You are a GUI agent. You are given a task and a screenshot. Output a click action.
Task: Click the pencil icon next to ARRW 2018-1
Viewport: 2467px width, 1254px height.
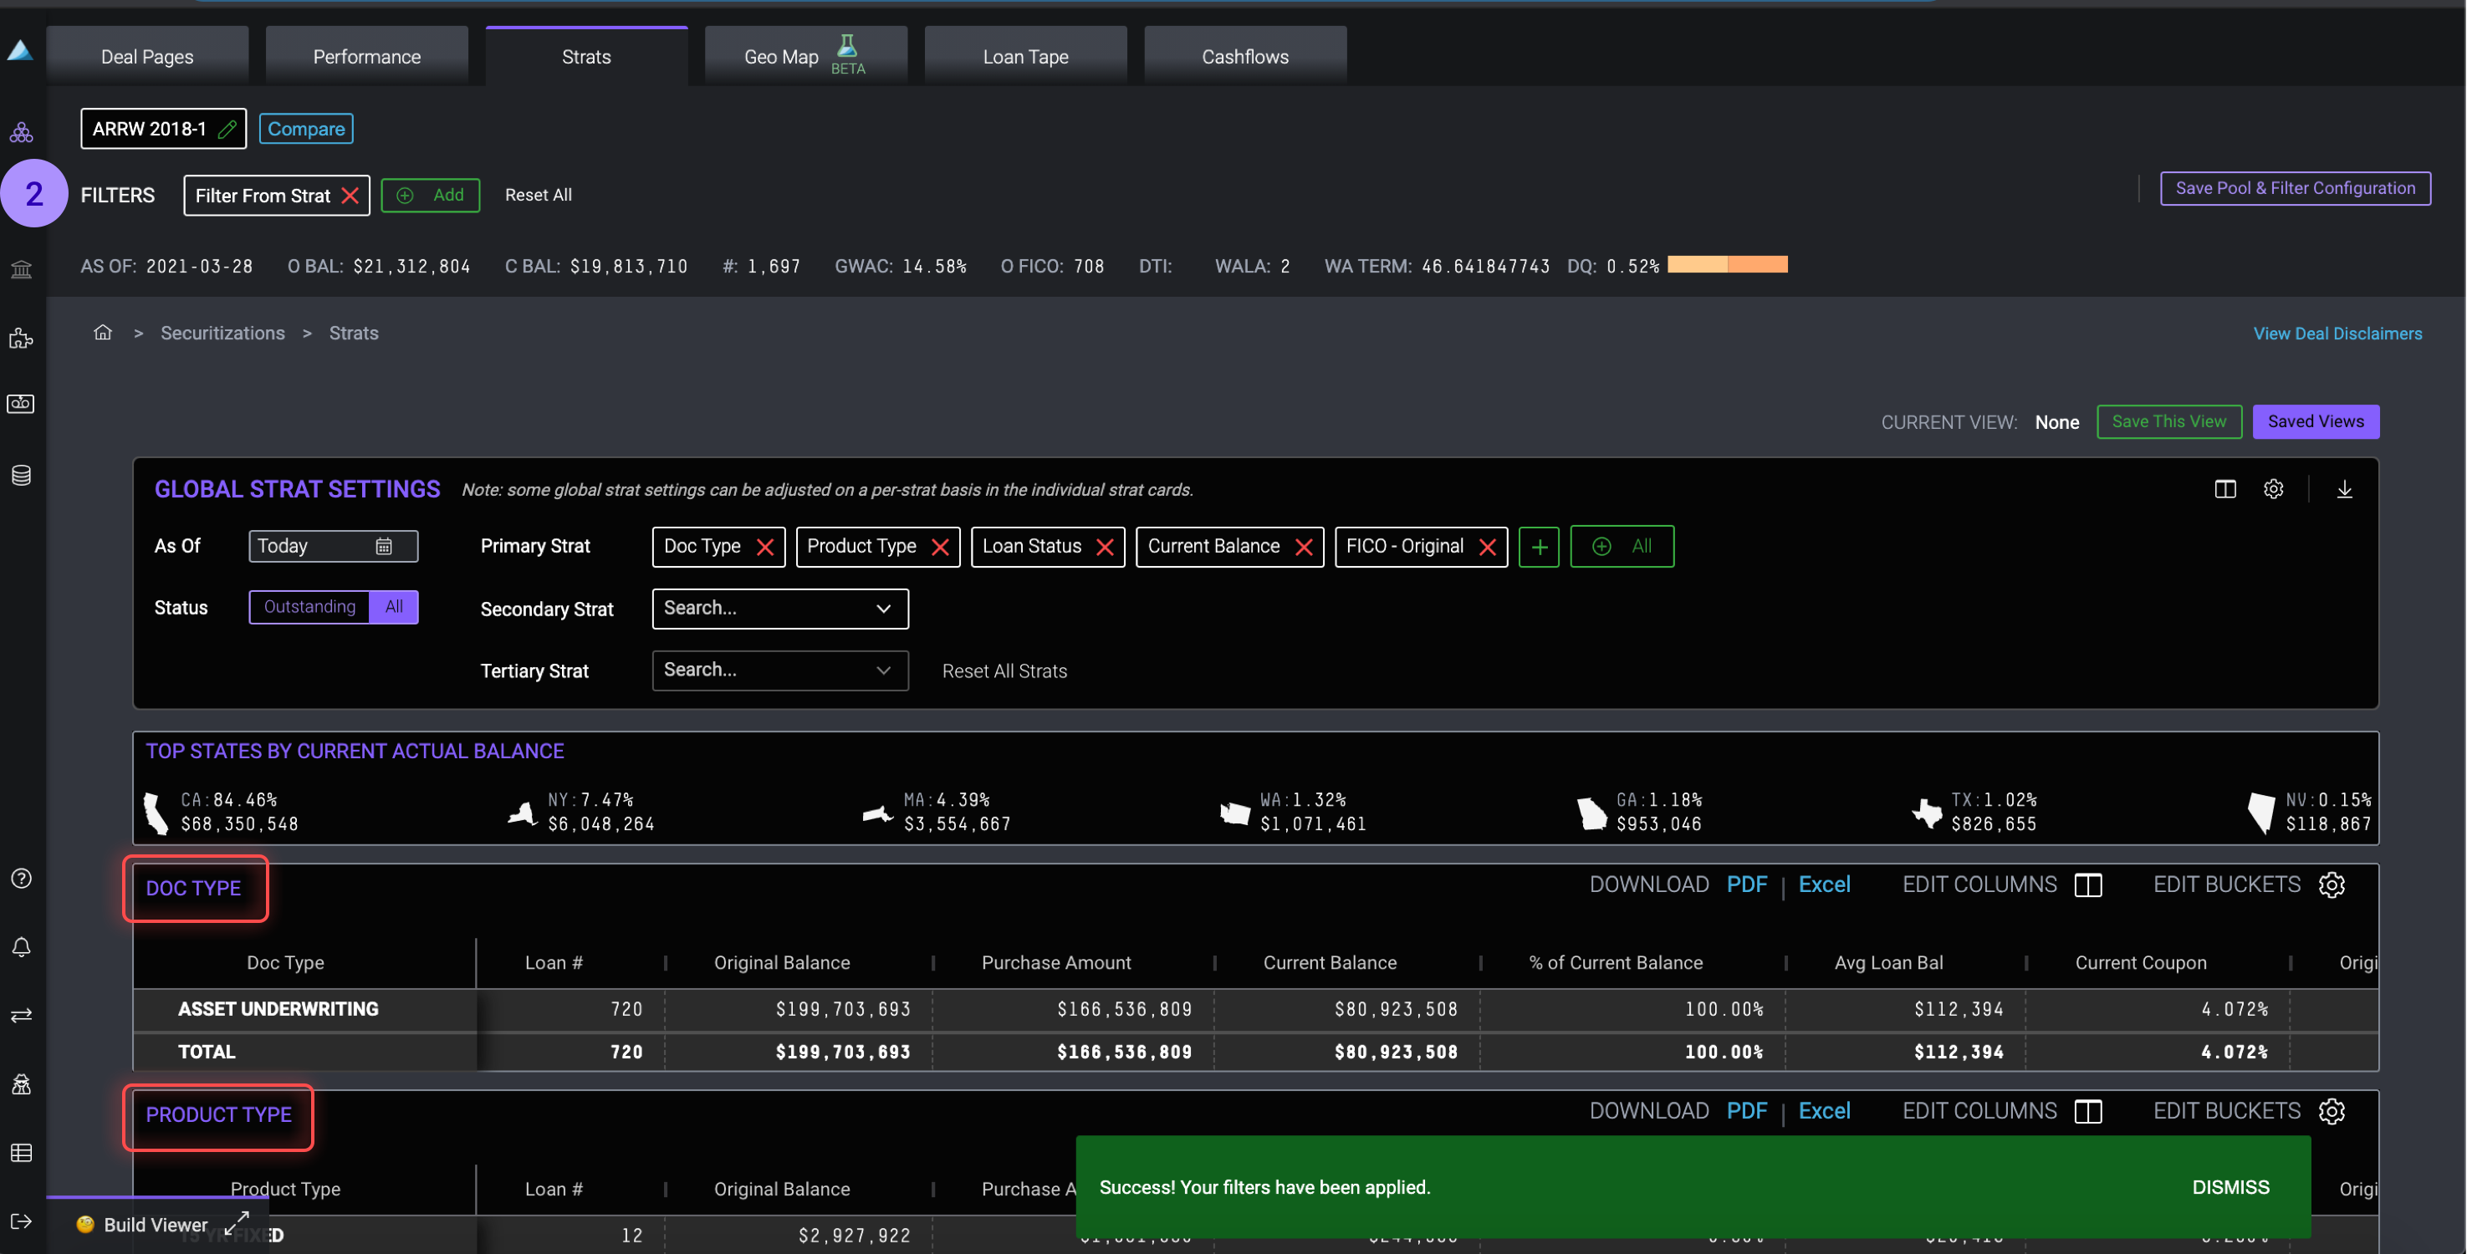coord(227,130)
